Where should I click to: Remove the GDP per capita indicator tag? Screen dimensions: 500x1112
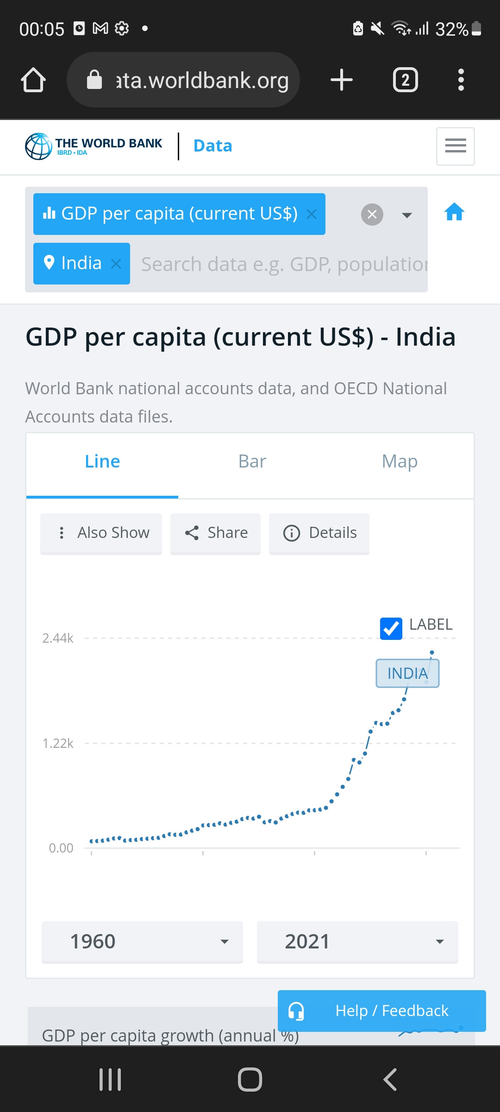(x=312, y=214)
